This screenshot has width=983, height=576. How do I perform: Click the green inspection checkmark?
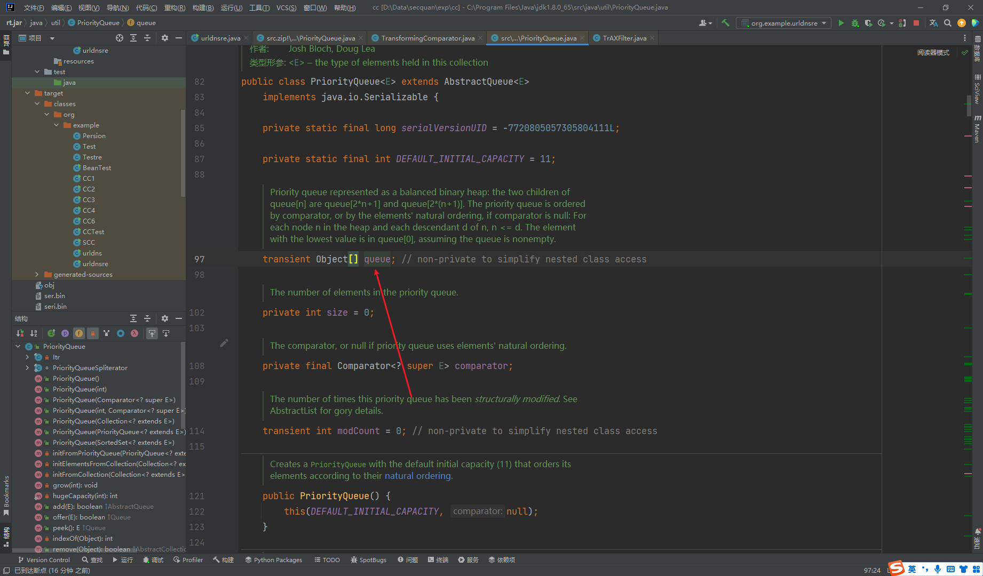click(x=965, y=52)
